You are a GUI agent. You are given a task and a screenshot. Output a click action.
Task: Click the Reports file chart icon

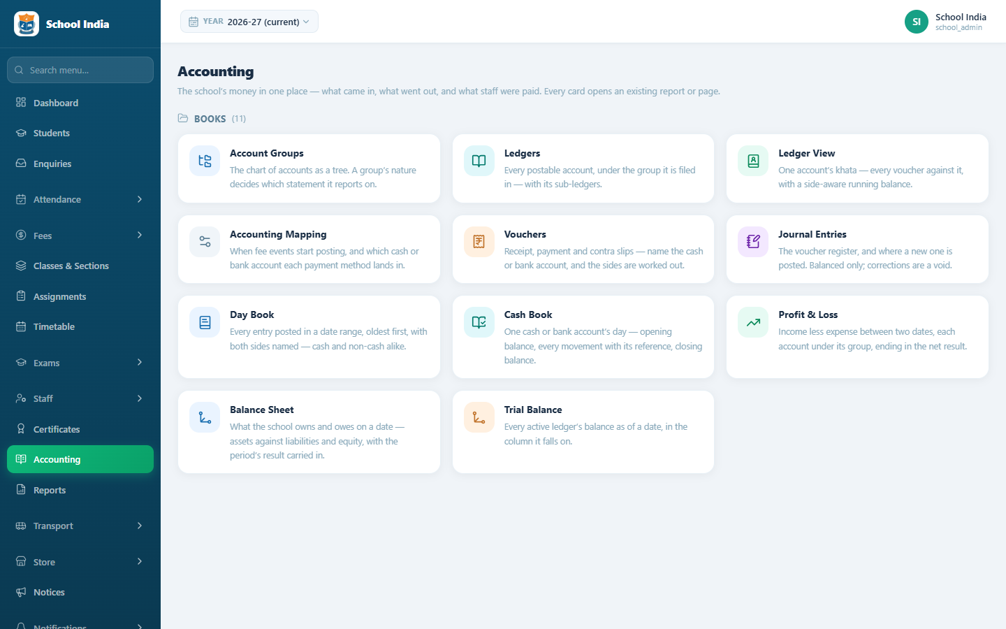21,490
